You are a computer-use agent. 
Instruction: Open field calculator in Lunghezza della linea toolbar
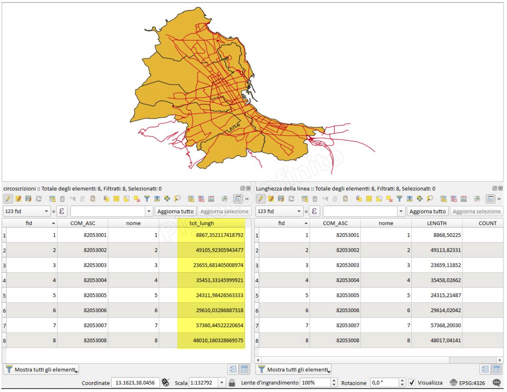tap(464, 199)
